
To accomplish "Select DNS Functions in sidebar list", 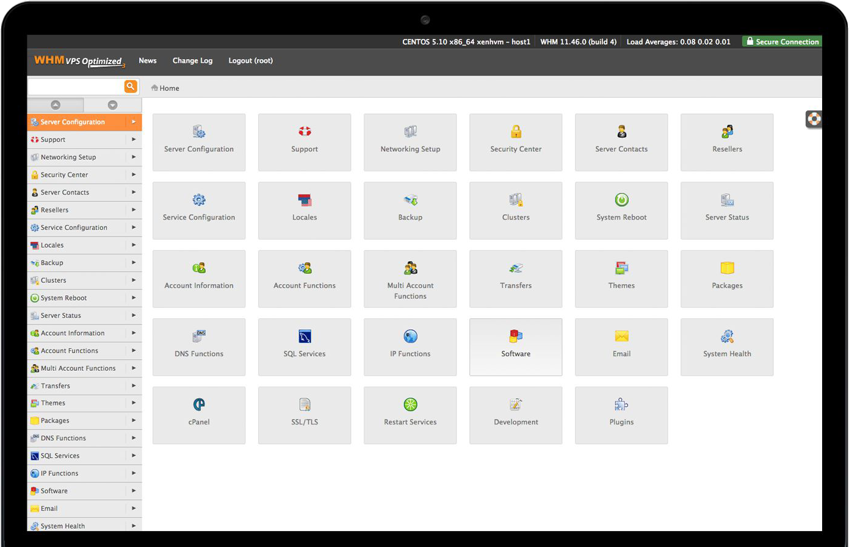I will click(84, 438).
